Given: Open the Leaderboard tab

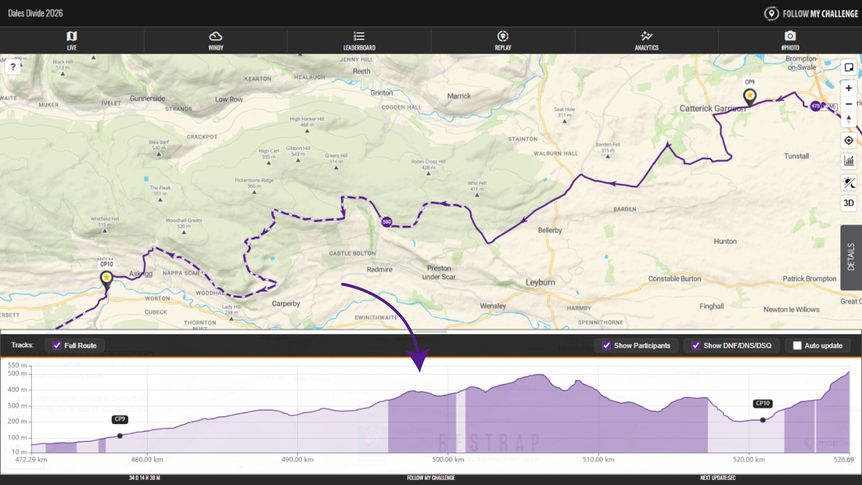Looking at the screenshot, I should [359, 40].
